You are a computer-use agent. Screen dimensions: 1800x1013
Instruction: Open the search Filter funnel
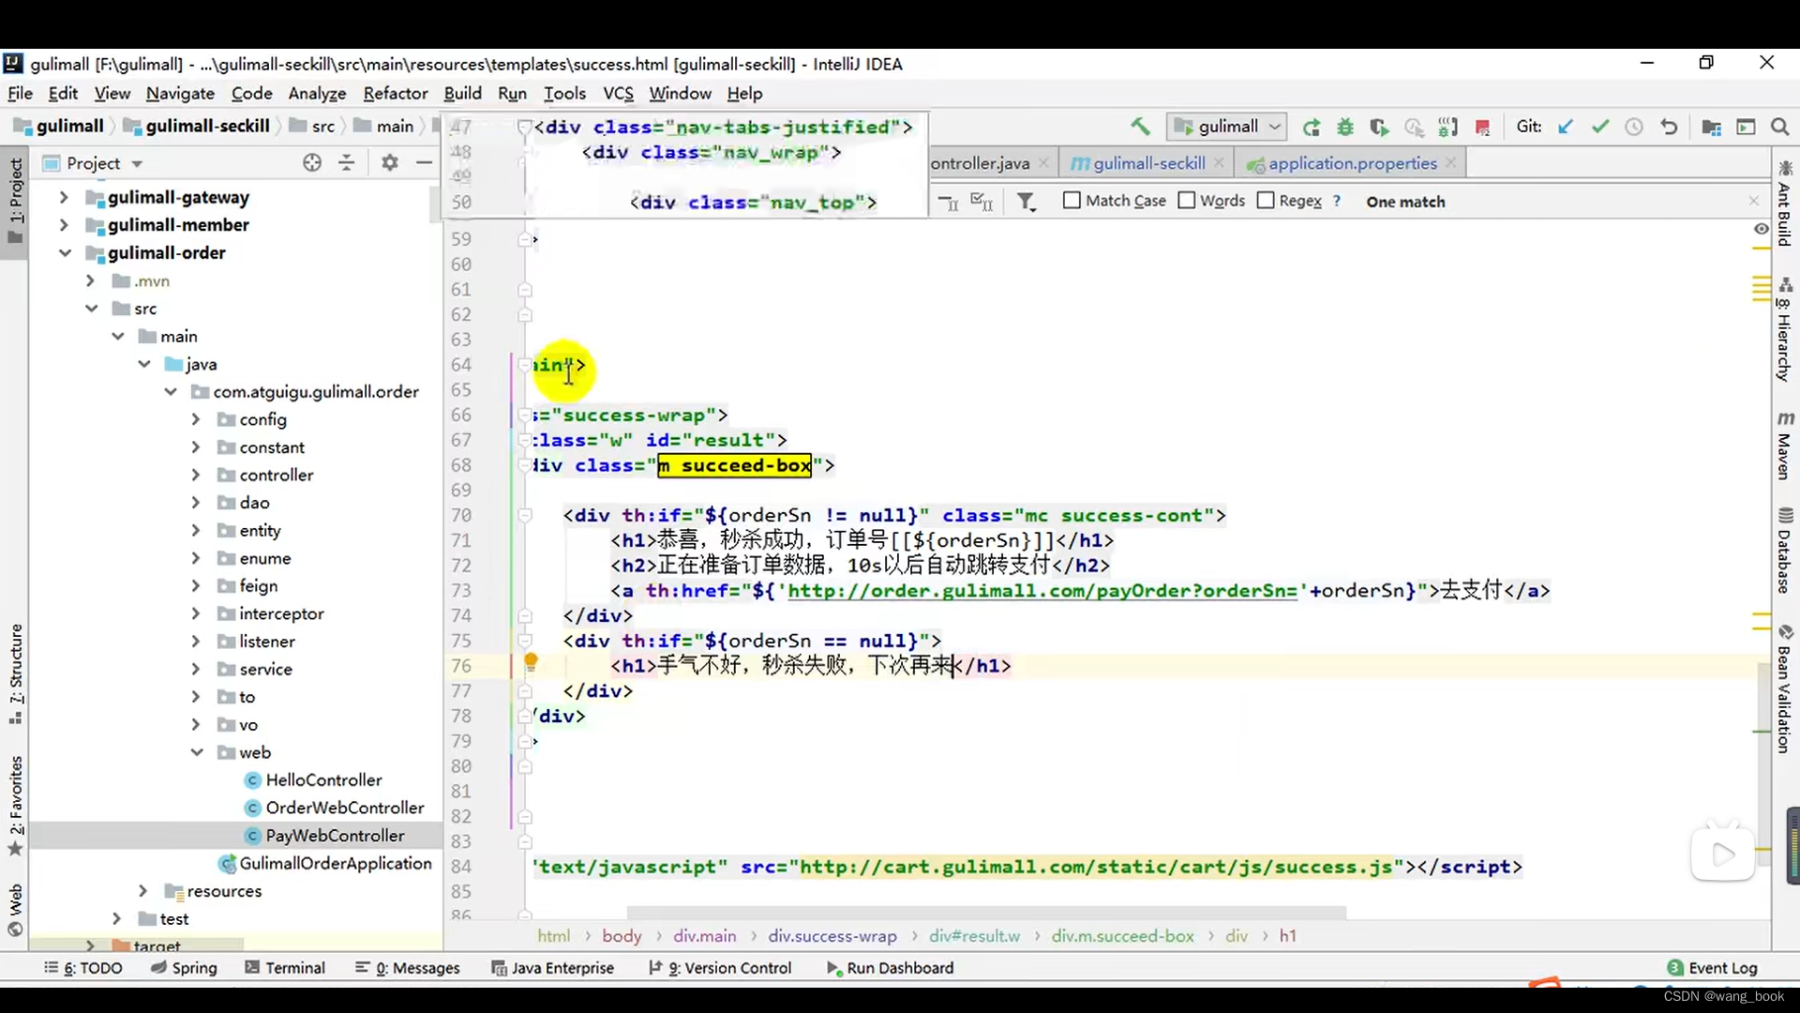tap(1027, 202)
